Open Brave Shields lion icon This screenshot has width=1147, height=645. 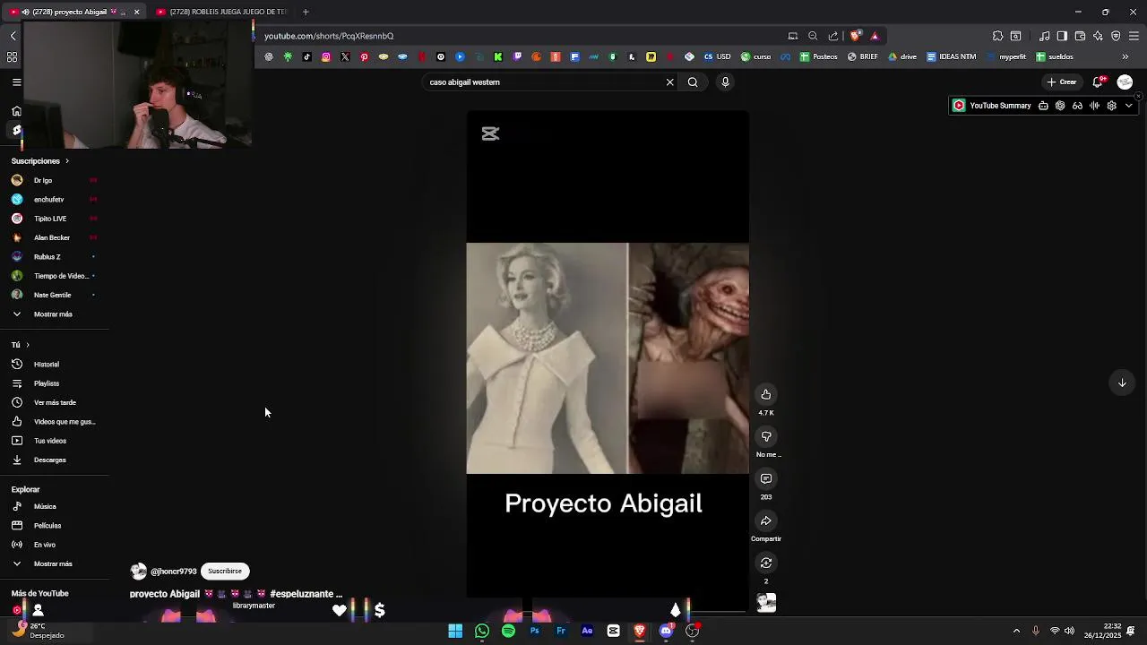click(x=855, y=36)
